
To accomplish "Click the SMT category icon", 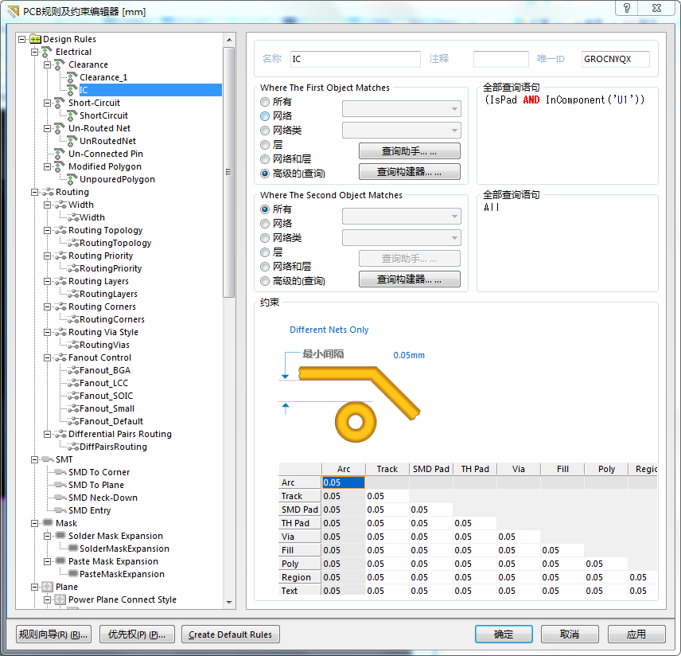I will click(47, 459).
